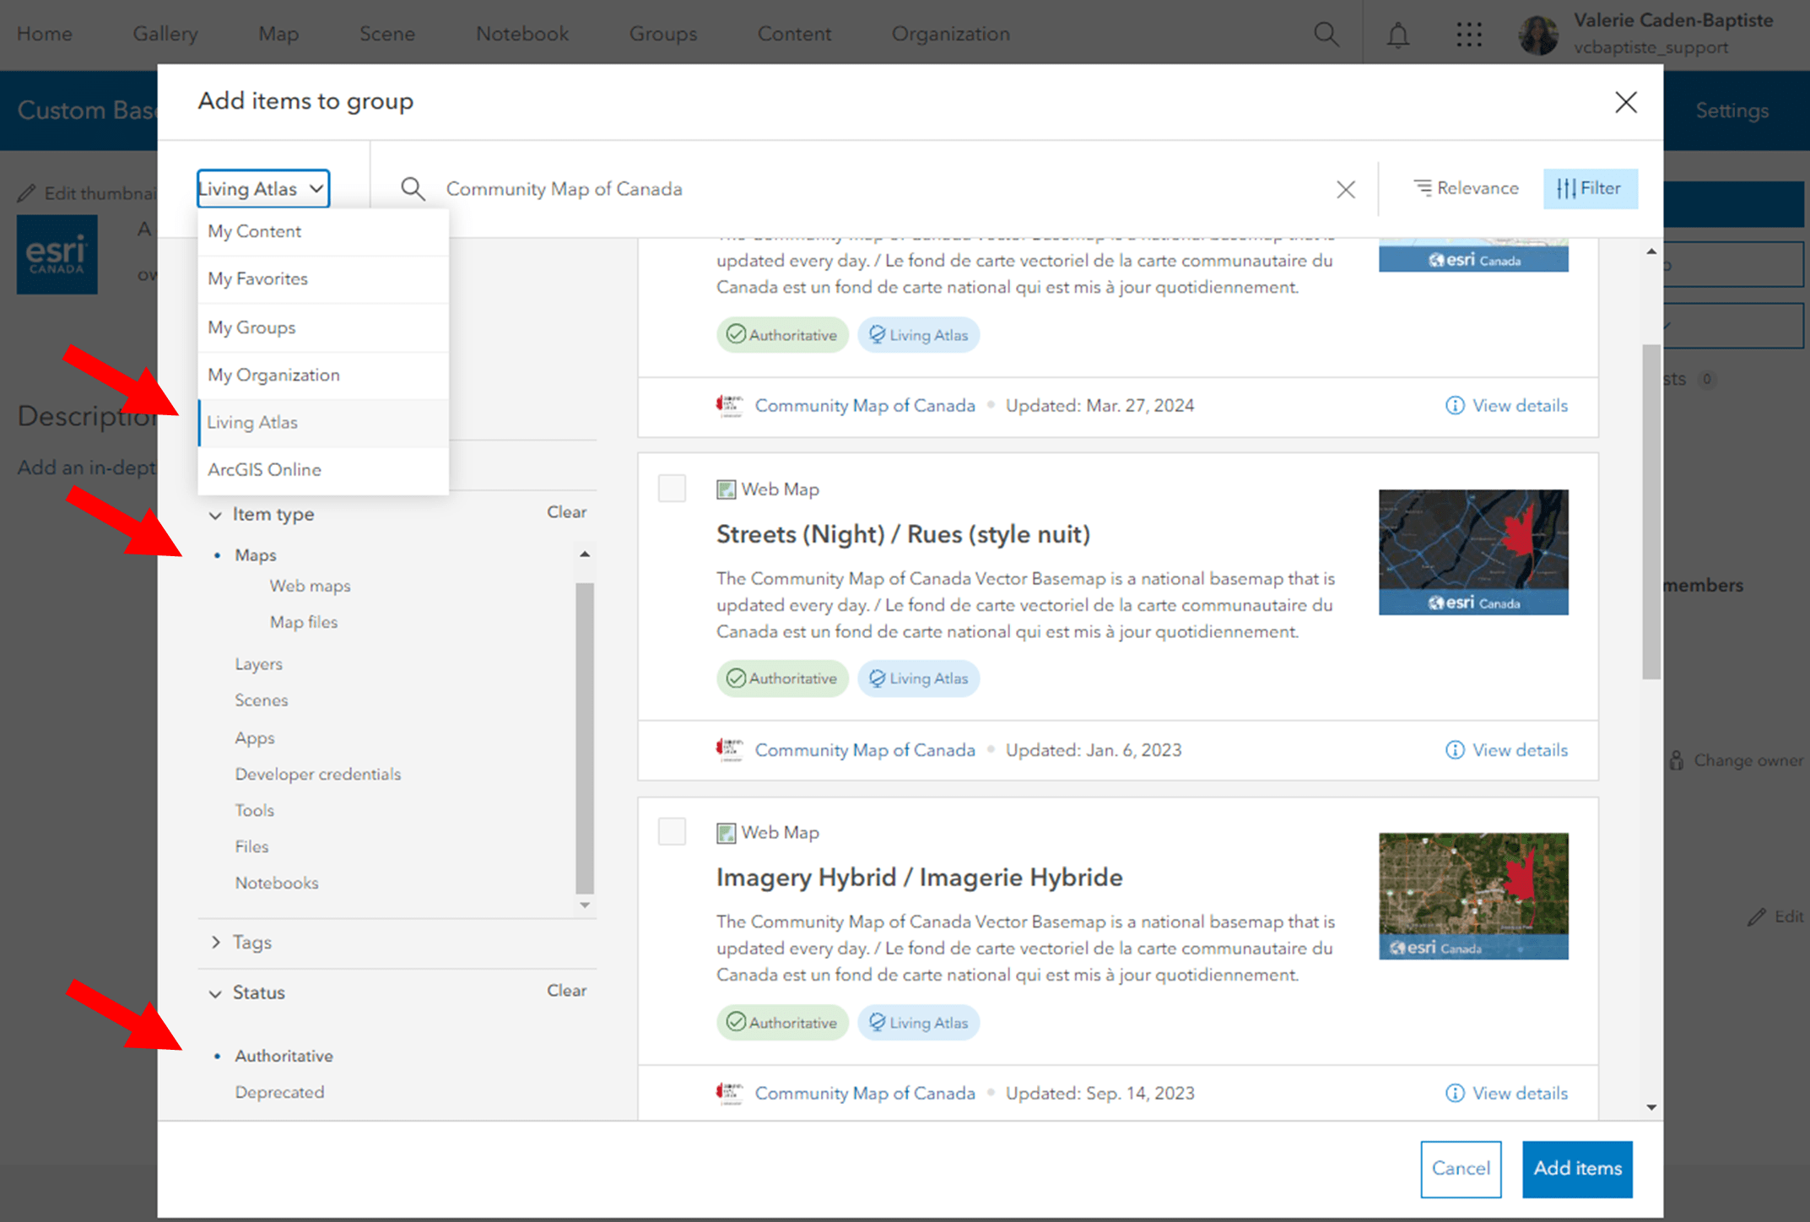Image resolution: width=1810 pixels, height=1222 pixels.
Task: Check the Streets (Night) web map checkbox
Action: point(672,489)
